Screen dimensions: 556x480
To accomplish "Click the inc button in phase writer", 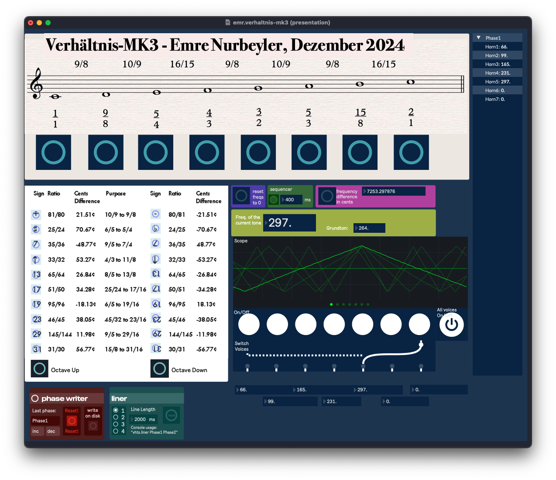I will pyautogui.click(x=36, y=431).
